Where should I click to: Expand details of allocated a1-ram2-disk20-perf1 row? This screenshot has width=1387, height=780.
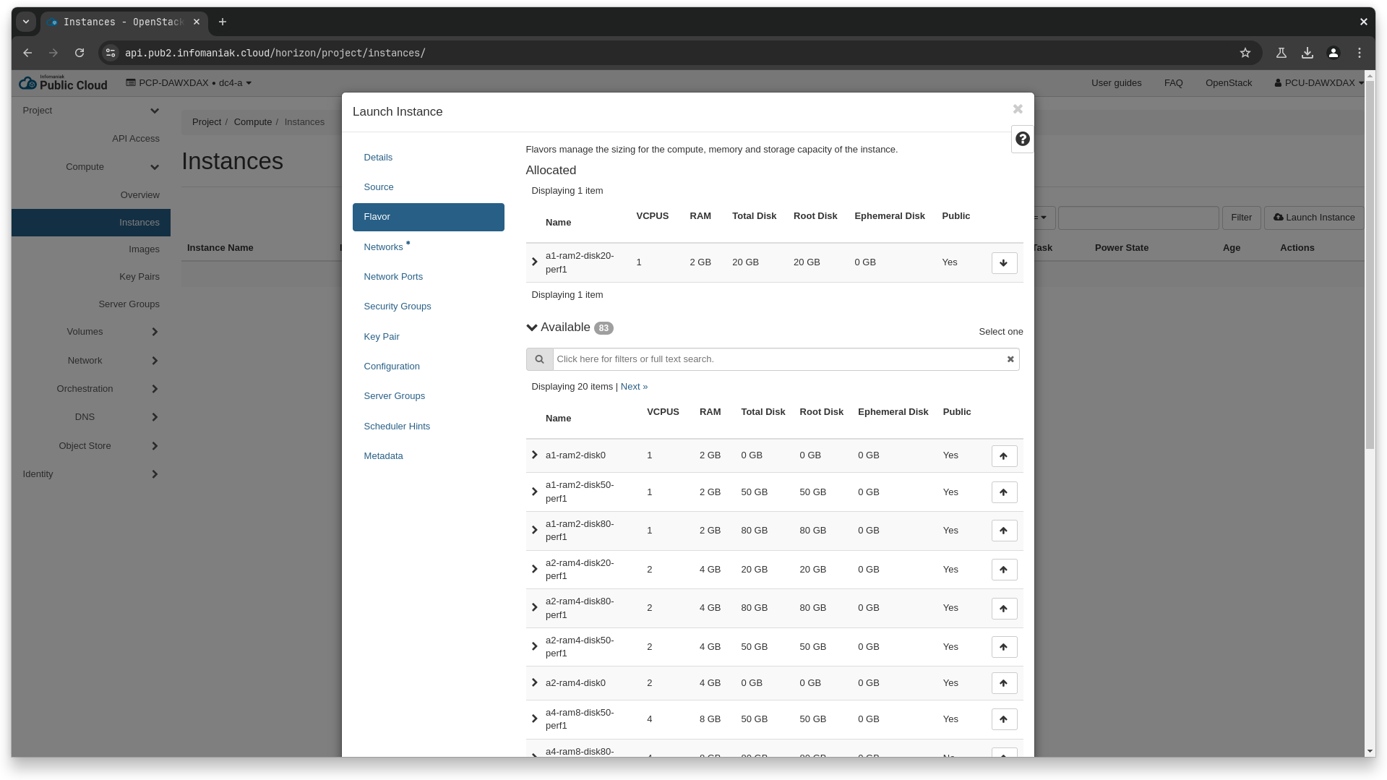pyautogui.click(x=534, y=262)
